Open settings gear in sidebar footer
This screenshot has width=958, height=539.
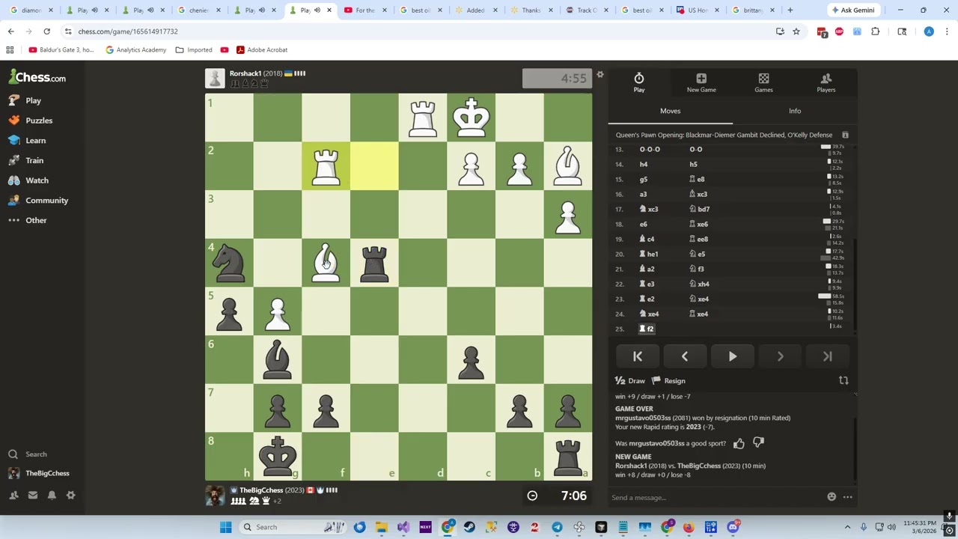click(x=71, y=495)
